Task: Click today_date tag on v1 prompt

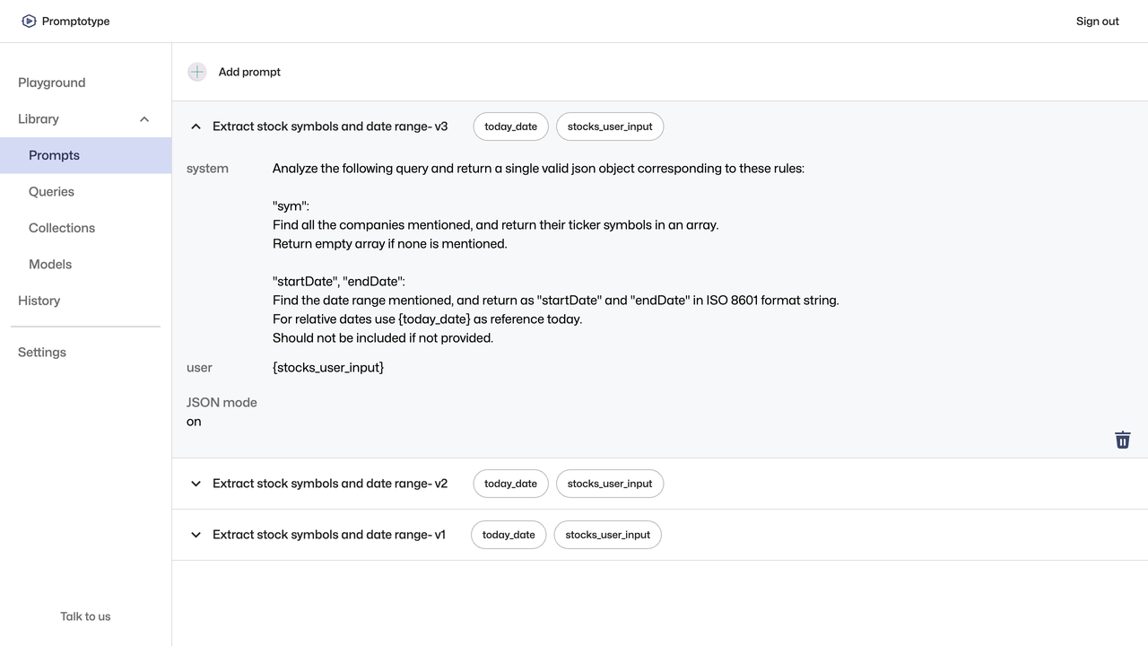Action: pos(509,535)
